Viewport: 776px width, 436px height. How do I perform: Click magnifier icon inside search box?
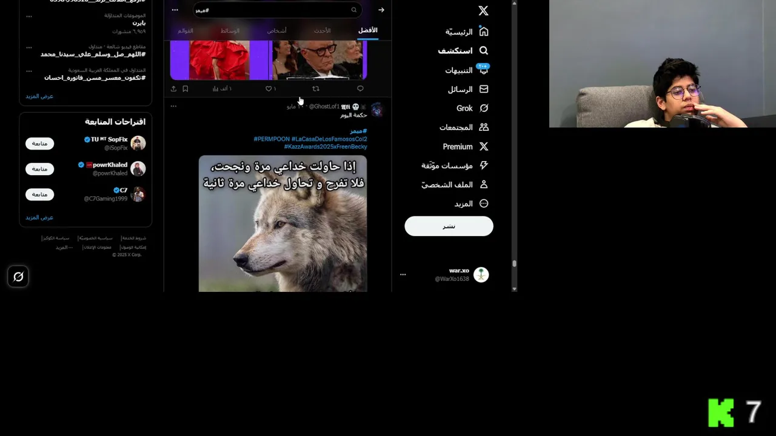point(353,10)
